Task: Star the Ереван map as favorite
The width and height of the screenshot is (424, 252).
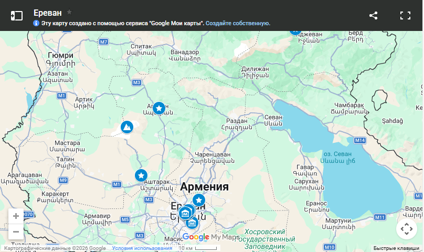Action: pos(69,12)
